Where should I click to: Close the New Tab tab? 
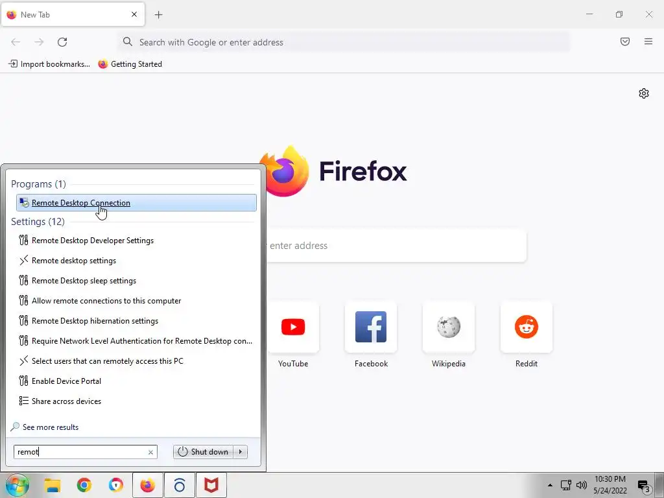point(134,14)
